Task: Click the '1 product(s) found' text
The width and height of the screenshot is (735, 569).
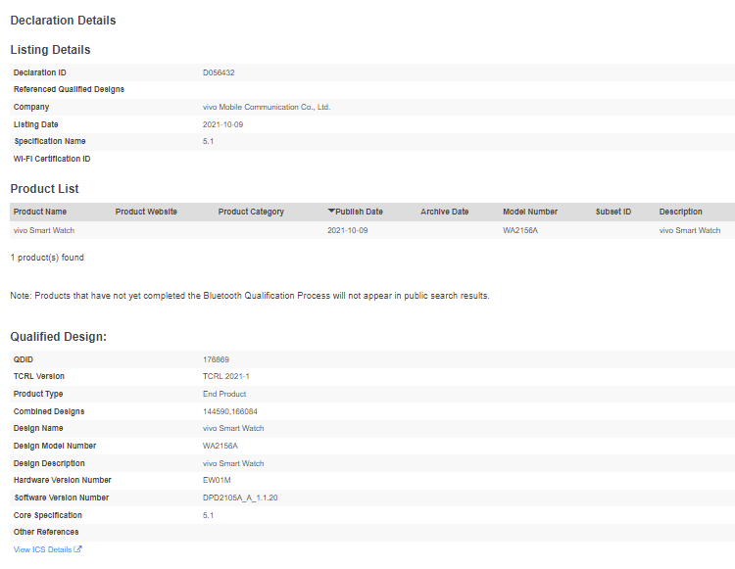Action: 47,258
